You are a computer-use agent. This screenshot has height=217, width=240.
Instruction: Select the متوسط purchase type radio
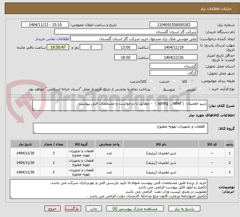[180, 89]
